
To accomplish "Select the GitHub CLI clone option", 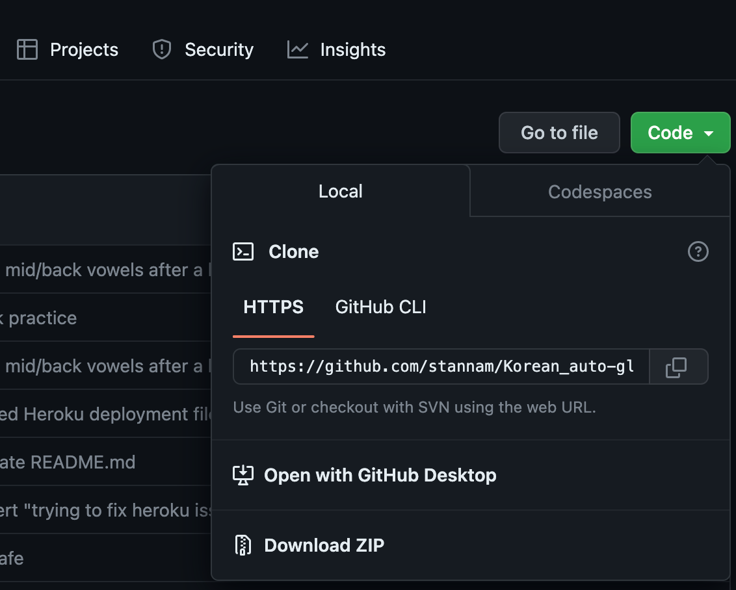I will [380, 307].
